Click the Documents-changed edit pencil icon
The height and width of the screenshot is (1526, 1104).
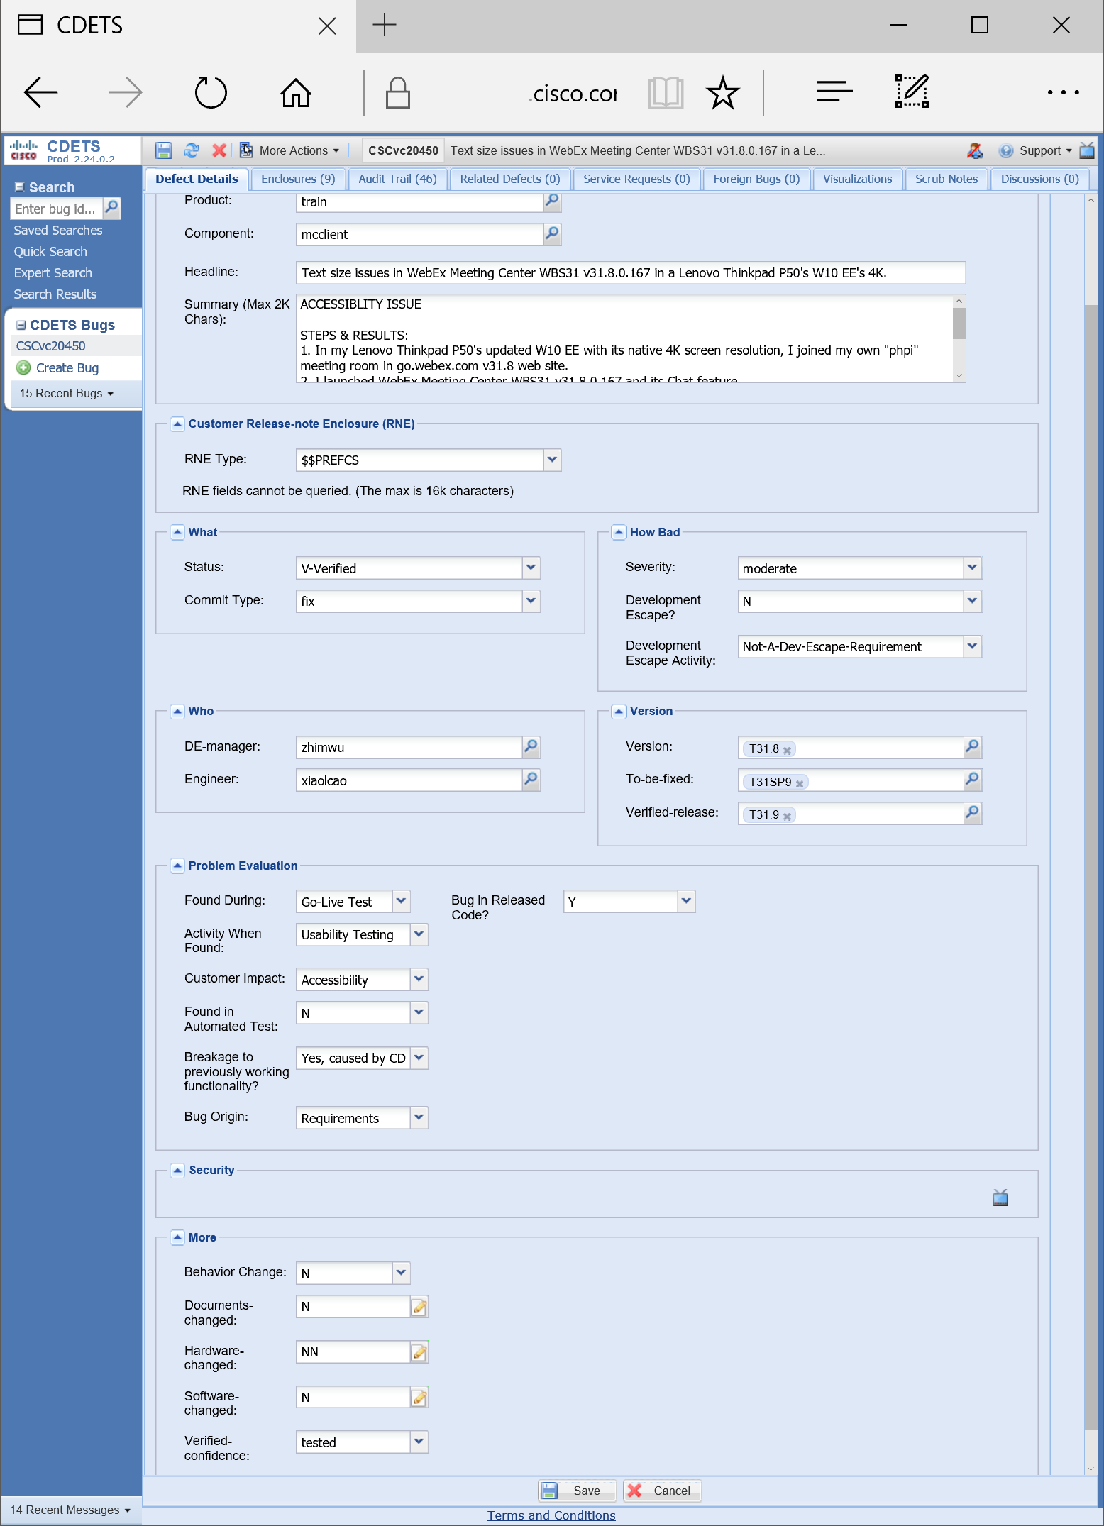tap(419, 1307)
